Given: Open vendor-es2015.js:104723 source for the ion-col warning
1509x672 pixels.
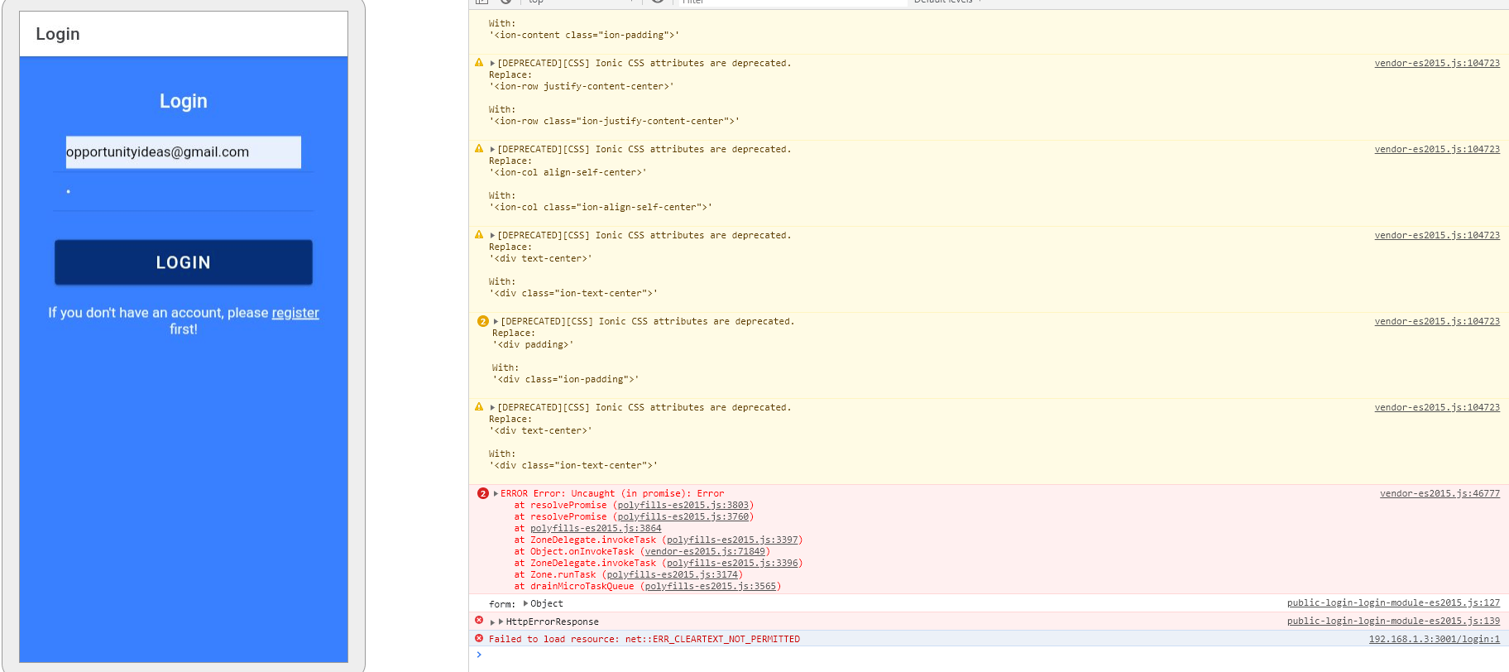Looking at the screenshot, I should (1437, 149).
